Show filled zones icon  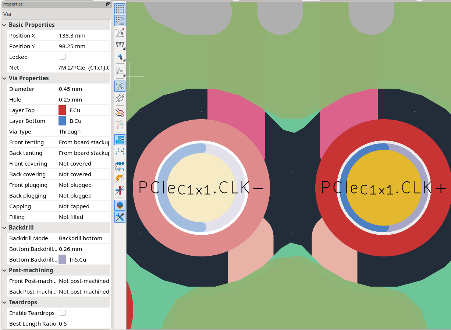coord(120,140)
